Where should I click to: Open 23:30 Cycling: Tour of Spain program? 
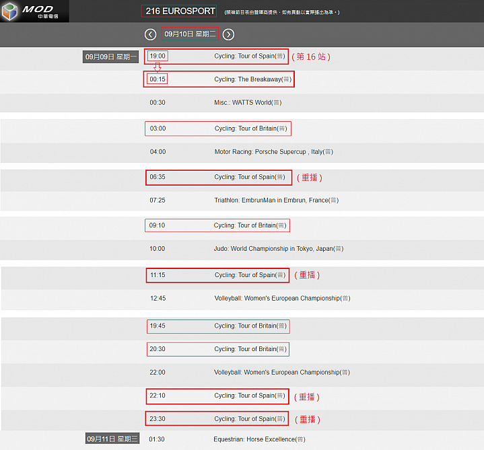click(x=250, y=419)
